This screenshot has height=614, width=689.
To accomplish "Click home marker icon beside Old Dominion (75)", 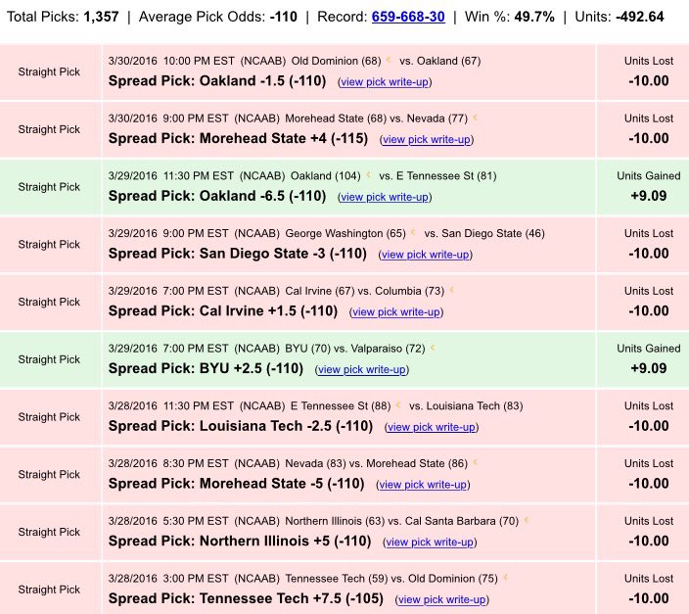I will coord(505,578).
